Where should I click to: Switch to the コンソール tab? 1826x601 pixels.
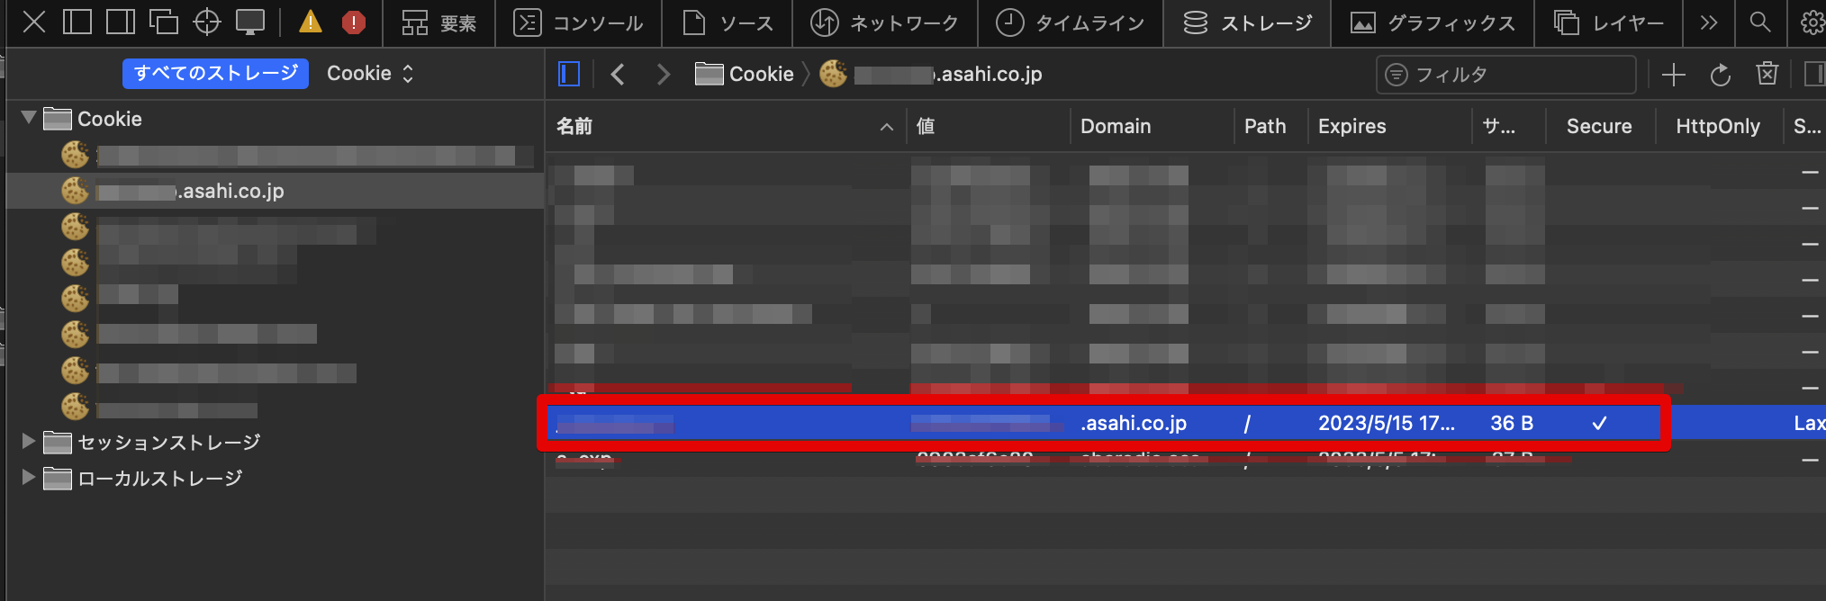pyautogui.click(x=578, y=23)
